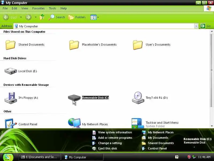214x161 pixels.
Task: Select the Local Disk (E:) drive icon
Action: [x=10, y=71]
